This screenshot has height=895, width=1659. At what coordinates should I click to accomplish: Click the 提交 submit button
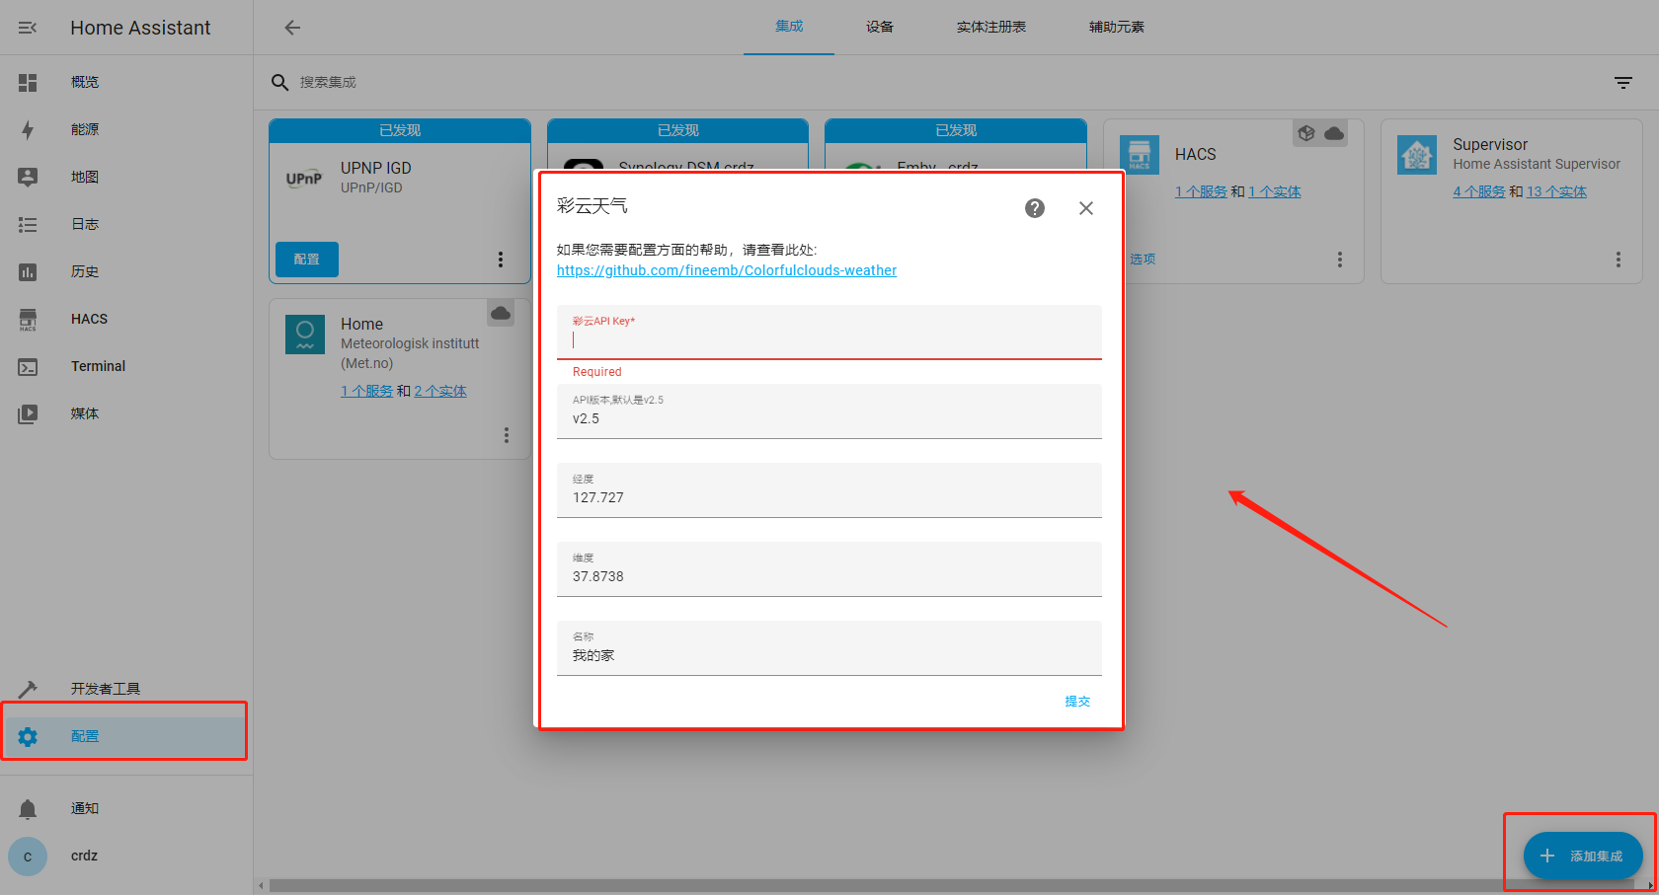(1076, 702)
